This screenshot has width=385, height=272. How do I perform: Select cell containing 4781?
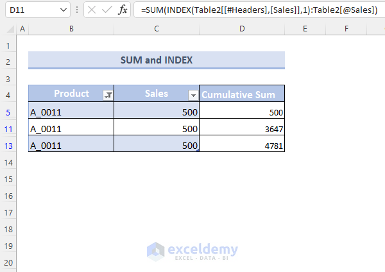click(242, 146)
